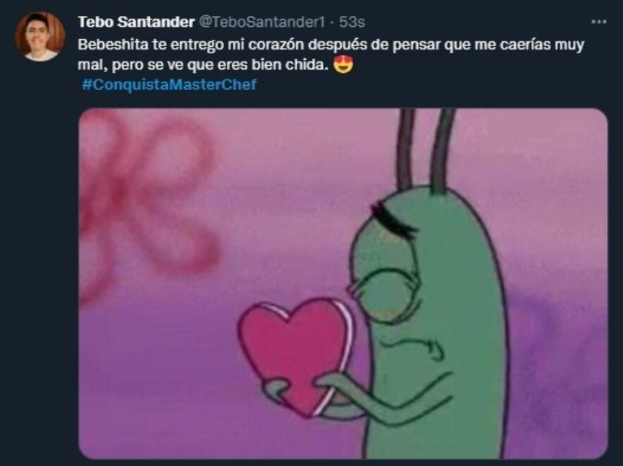Open the Tebo Santander display name link

[136, 22]
